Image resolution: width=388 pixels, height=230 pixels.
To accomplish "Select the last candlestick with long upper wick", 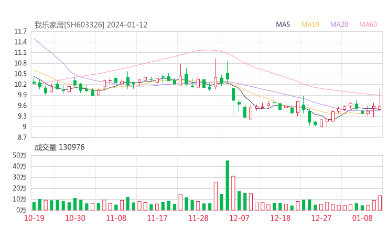I will coord(380,100).
